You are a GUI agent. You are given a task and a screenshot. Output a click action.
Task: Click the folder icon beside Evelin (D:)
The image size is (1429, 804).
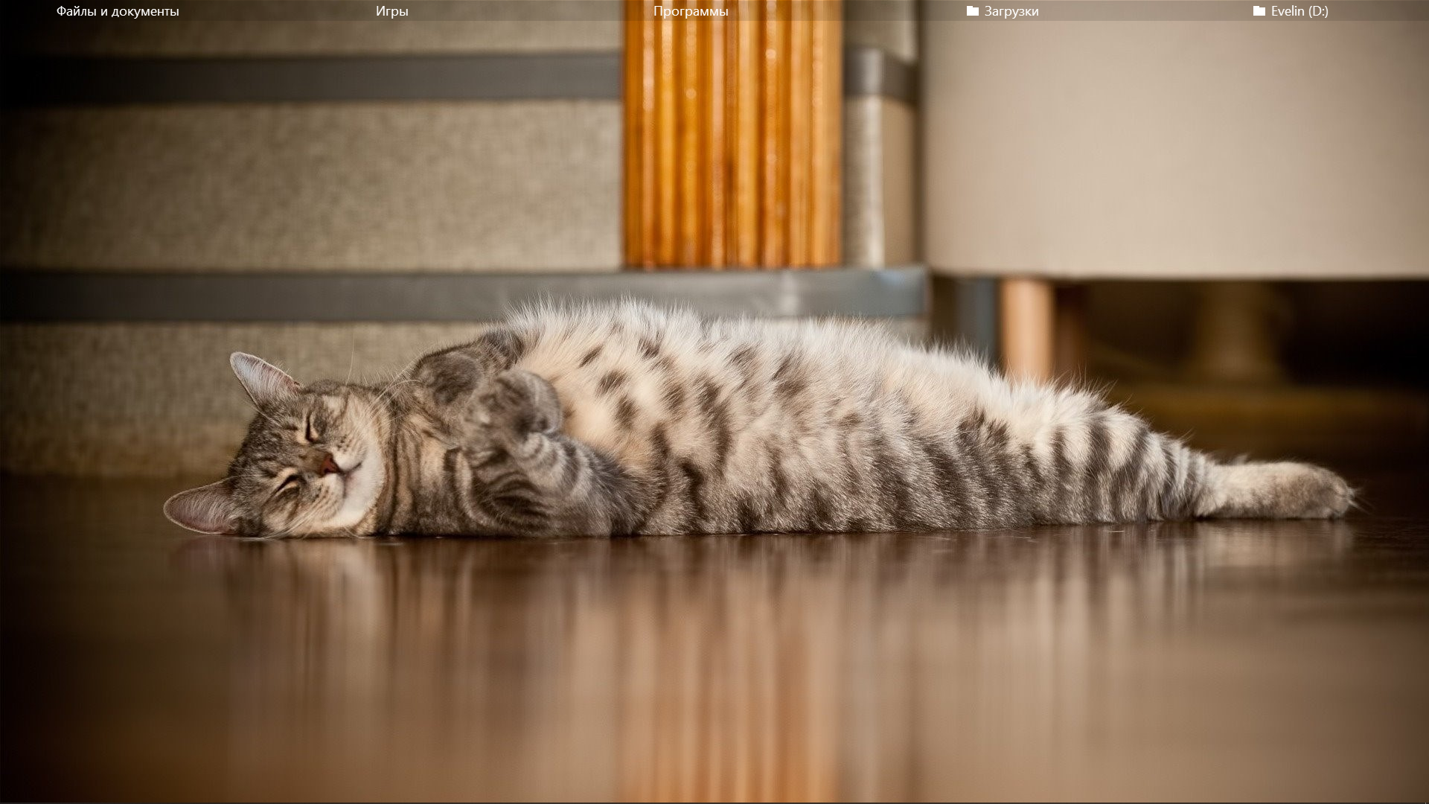(x=1259, y=11)
